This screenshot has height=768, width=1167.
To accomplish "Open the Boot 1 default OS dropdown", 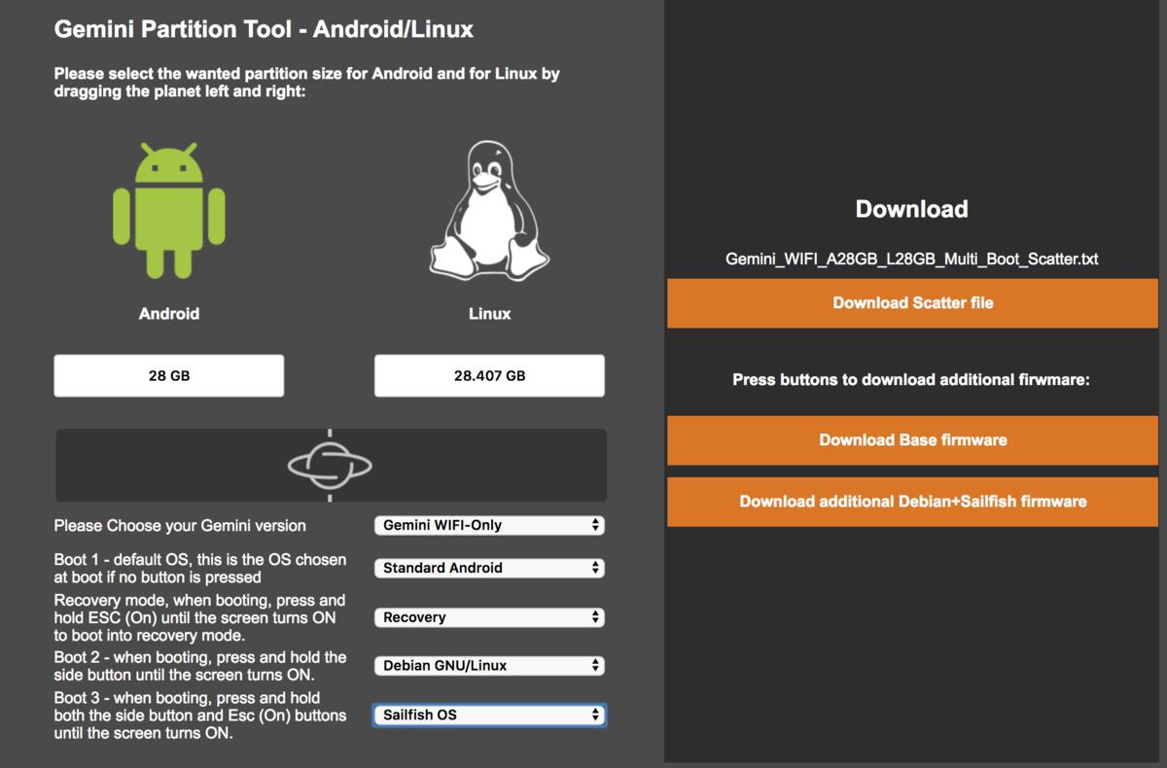I will [x=489, y=568].
